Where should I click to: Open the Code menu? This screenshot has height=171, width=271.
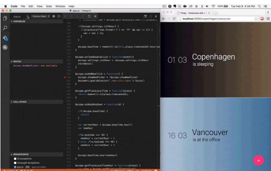coord(14,6)
